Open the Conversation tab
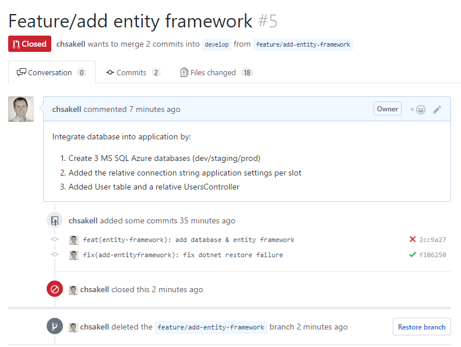This screenshot has width=461, height=347. (51, 73)
